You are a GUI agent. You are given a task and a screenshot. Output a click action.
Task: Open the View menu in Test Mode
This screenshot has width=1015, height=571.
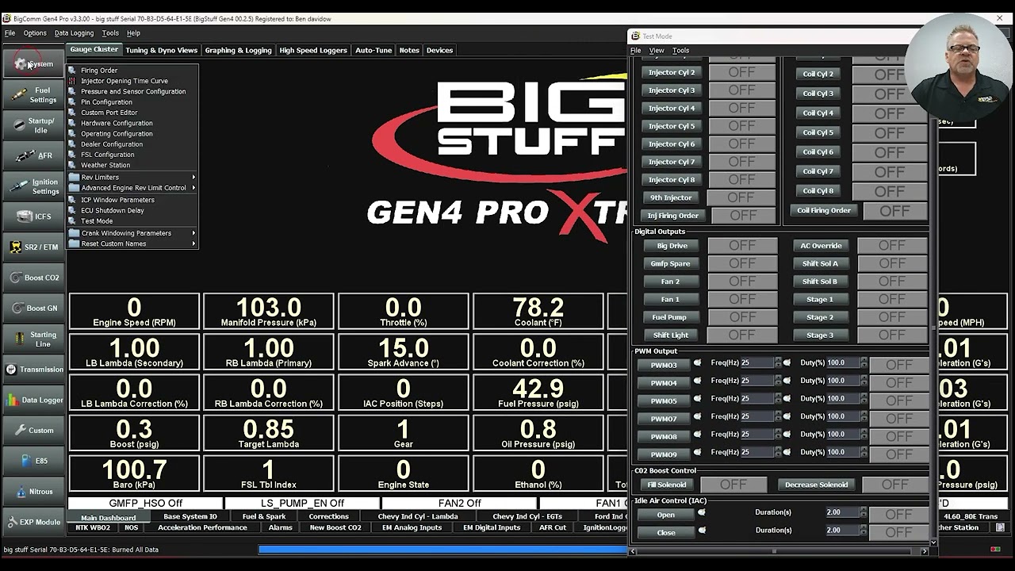(657, 51)
